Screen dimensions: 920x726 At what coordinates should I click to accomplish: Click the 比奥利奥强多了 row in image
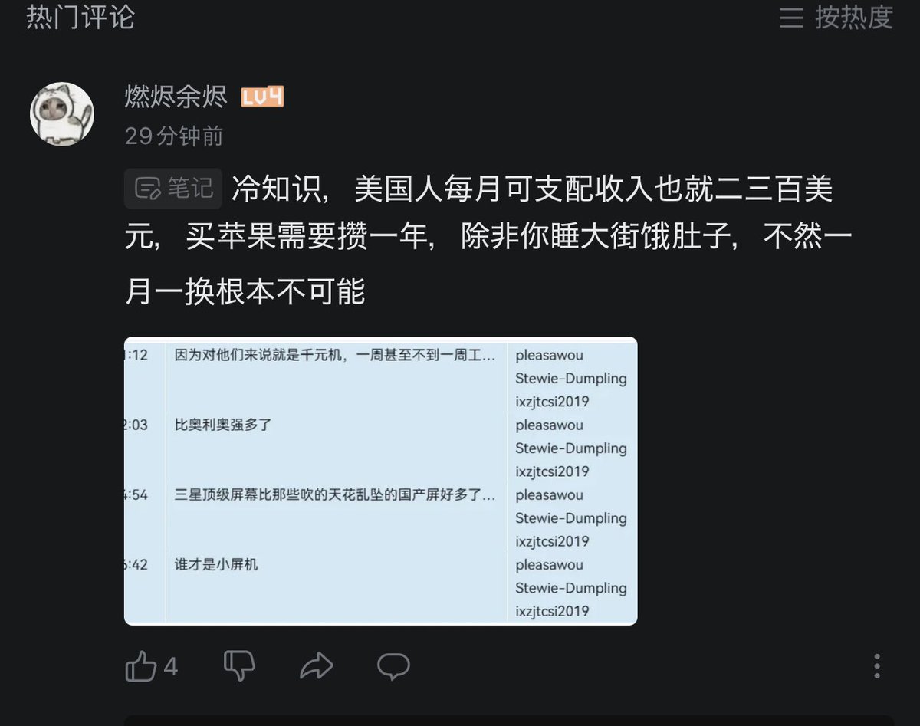click(x=223, y=425)
